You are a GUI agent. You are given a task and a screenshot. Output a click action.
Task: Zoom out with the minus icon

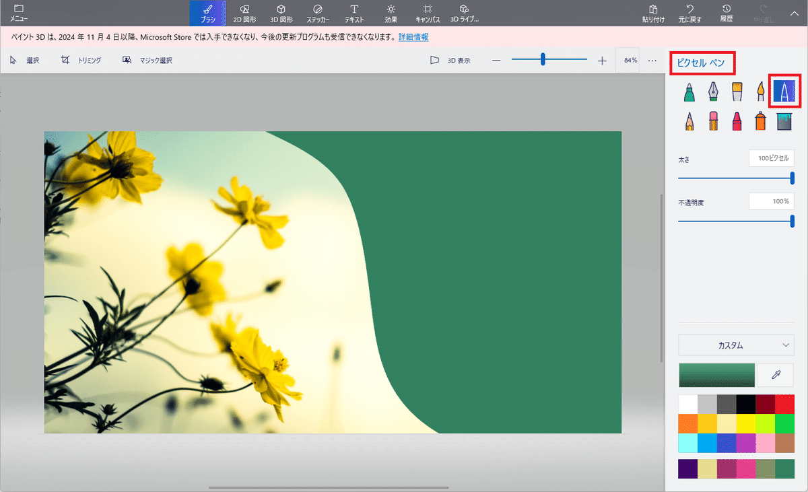pos(496,61)
